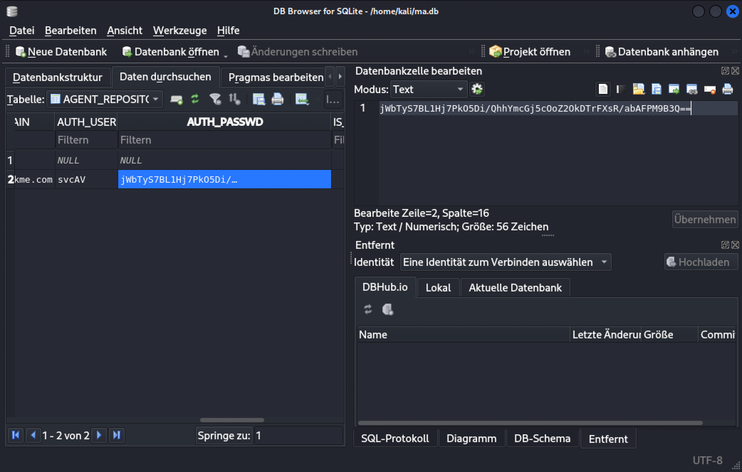Go to the previous page of records

point(33,435)
